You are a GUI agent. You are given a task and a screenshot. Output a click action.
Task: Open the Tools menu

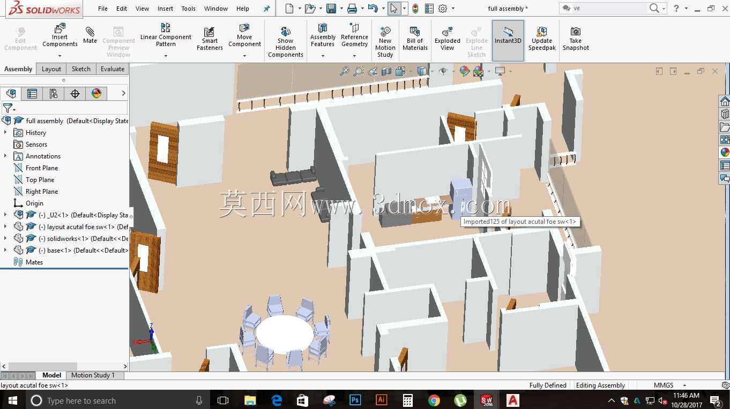[x=188, y=9]
